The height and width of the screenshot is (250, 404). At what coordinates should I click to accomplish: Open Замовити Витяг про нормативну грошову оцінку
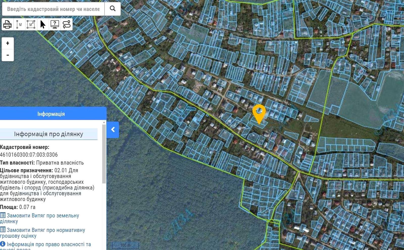coord(43,233)
